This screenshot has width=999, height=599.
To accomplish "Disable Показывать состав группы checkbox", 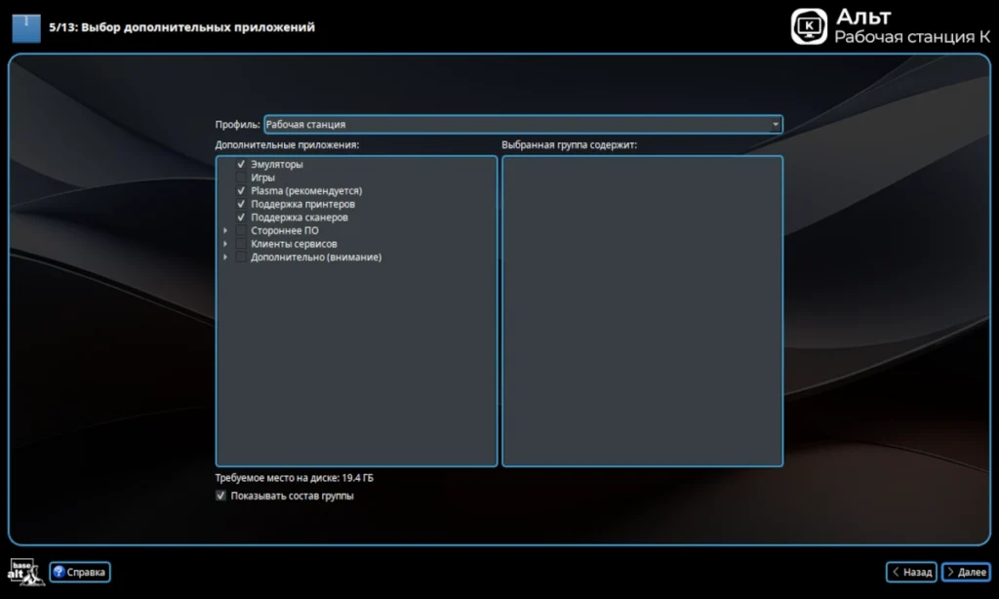I will tap(220, 496).
